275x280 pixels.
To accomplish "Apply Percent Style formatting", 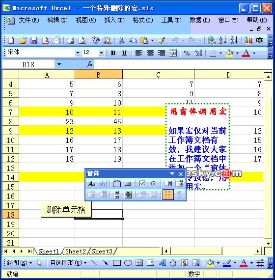I will tap(187, 53).
